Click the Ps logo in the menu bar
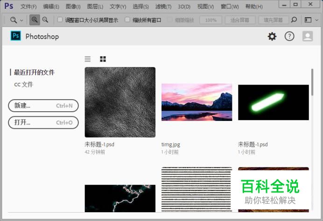Image resolution: width=323 pixels, height=221 pixels. tap(9, 6)
